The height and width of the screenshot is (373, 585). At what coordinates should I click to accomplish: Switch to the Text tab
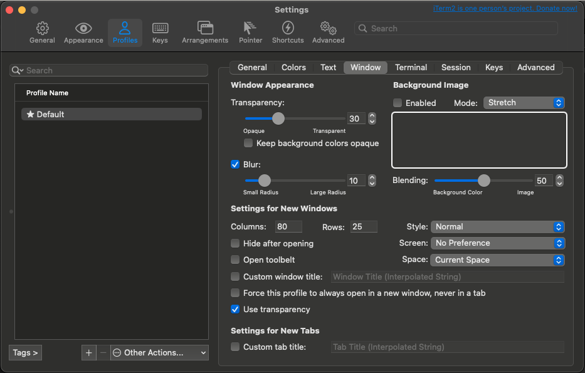329,68
